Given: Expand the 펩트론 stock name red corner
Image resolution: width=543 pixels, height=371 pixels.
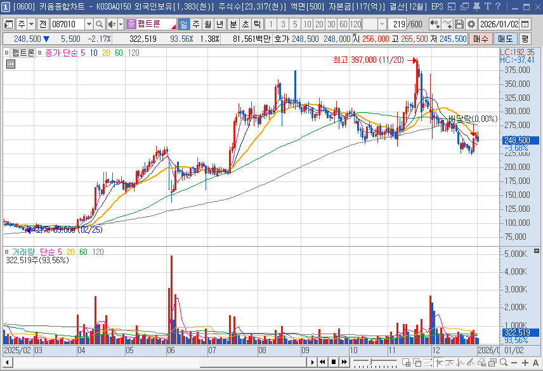Looking at the screenshot, I should pos(174,27).
